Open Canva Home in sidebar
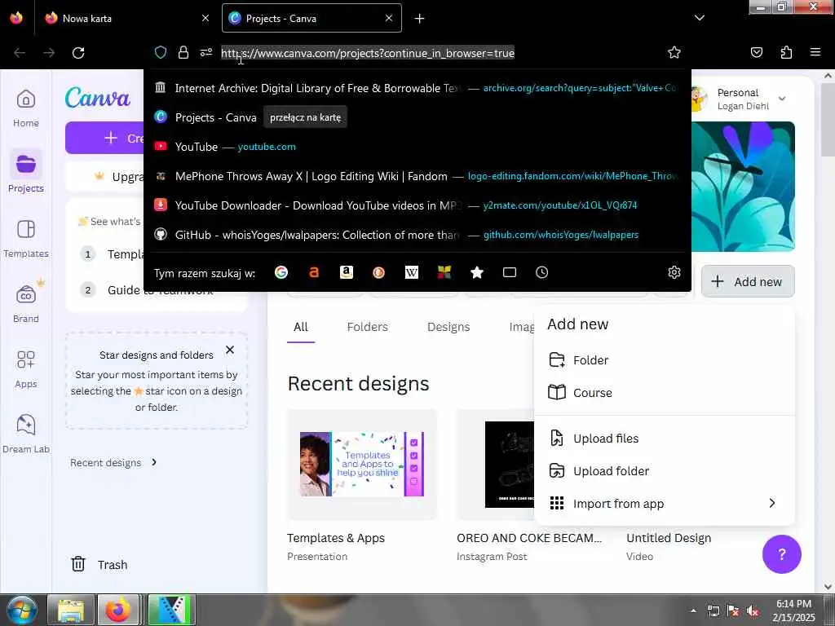The width and height of the screenshot is (835, 626). tap(25, 108)
